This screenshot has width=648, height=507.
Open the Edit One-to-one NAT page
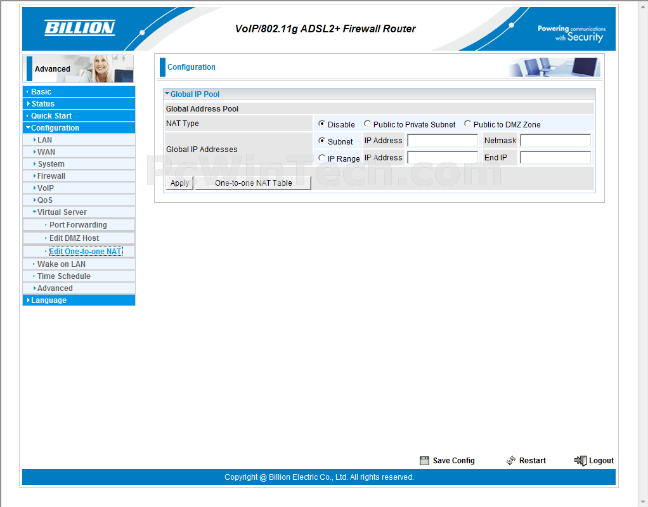click(86, 251)
